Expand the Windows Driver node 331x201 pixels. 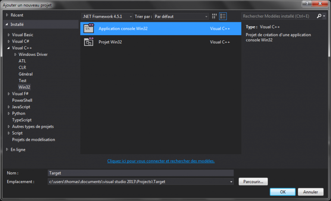15,55
